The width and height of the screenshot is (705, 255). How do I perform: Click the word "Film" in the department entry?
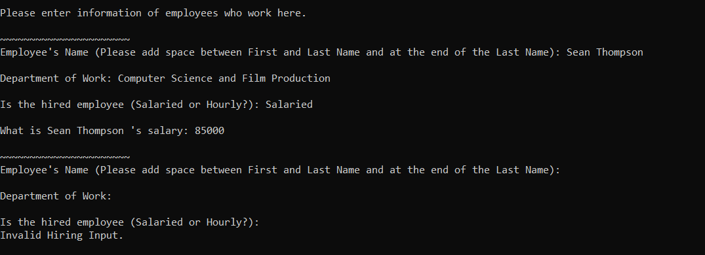click(x=254, y=78)
